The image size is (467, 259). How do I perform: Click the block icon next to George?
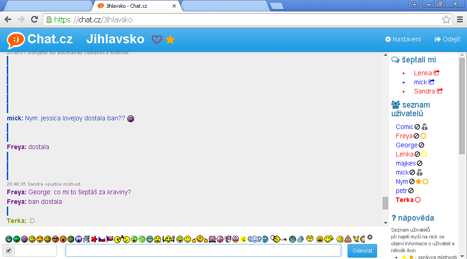tap(421, 145)
